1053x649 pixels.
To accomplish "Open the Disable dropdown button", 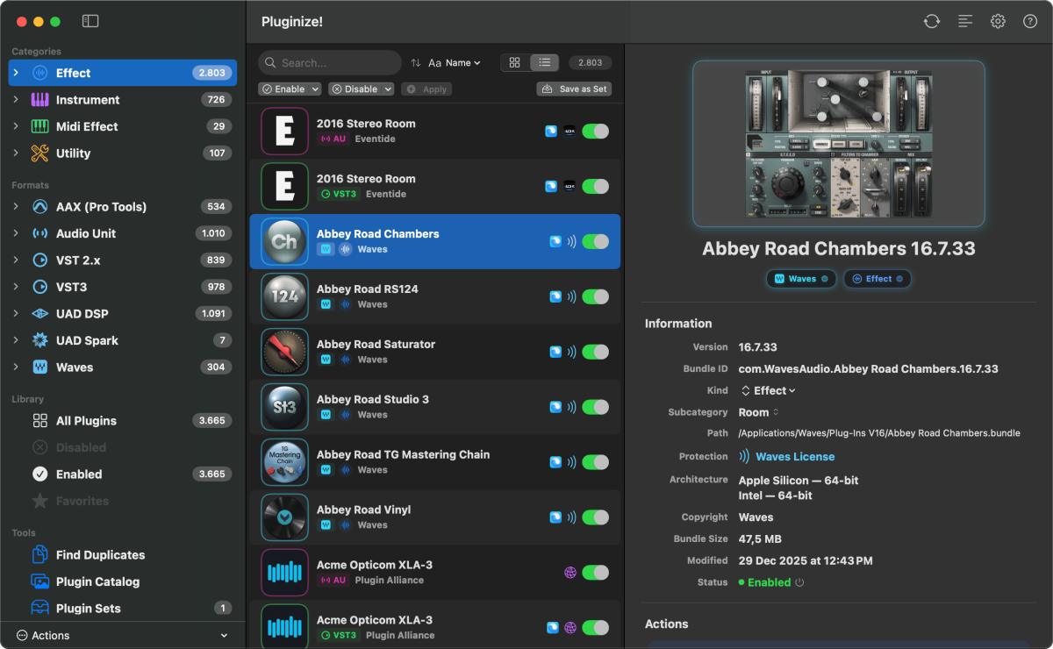I will [361, 89].
